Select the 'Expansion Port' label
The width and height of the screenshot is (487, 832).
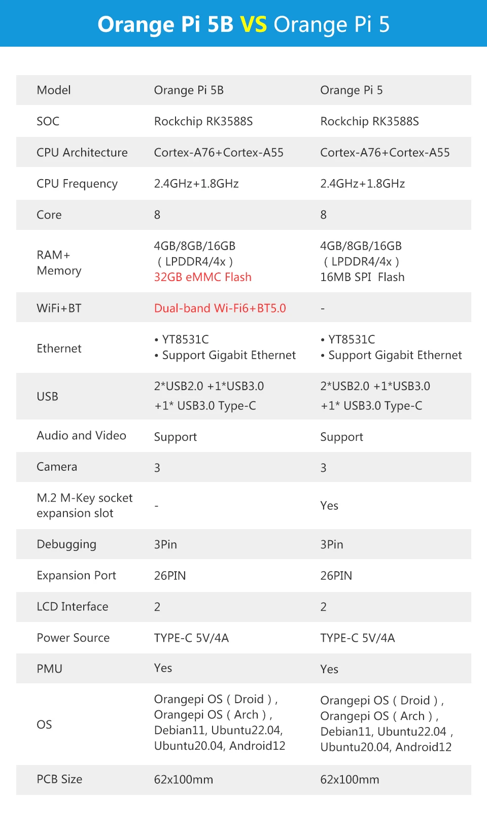coord(76,575)
